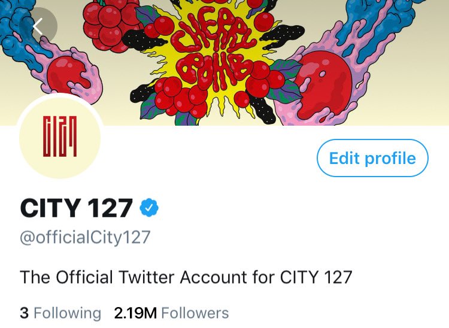Click the cherry cluster at banner top left
Image resolution: width=449 pixels, height=328 pixels.
[105, 24]
